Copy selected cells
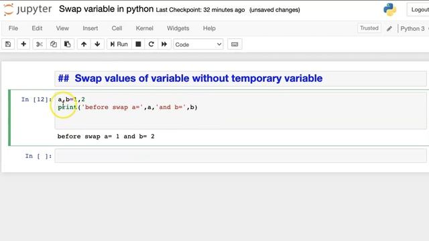This screenshot has width=429, height=241. [54, 44]
